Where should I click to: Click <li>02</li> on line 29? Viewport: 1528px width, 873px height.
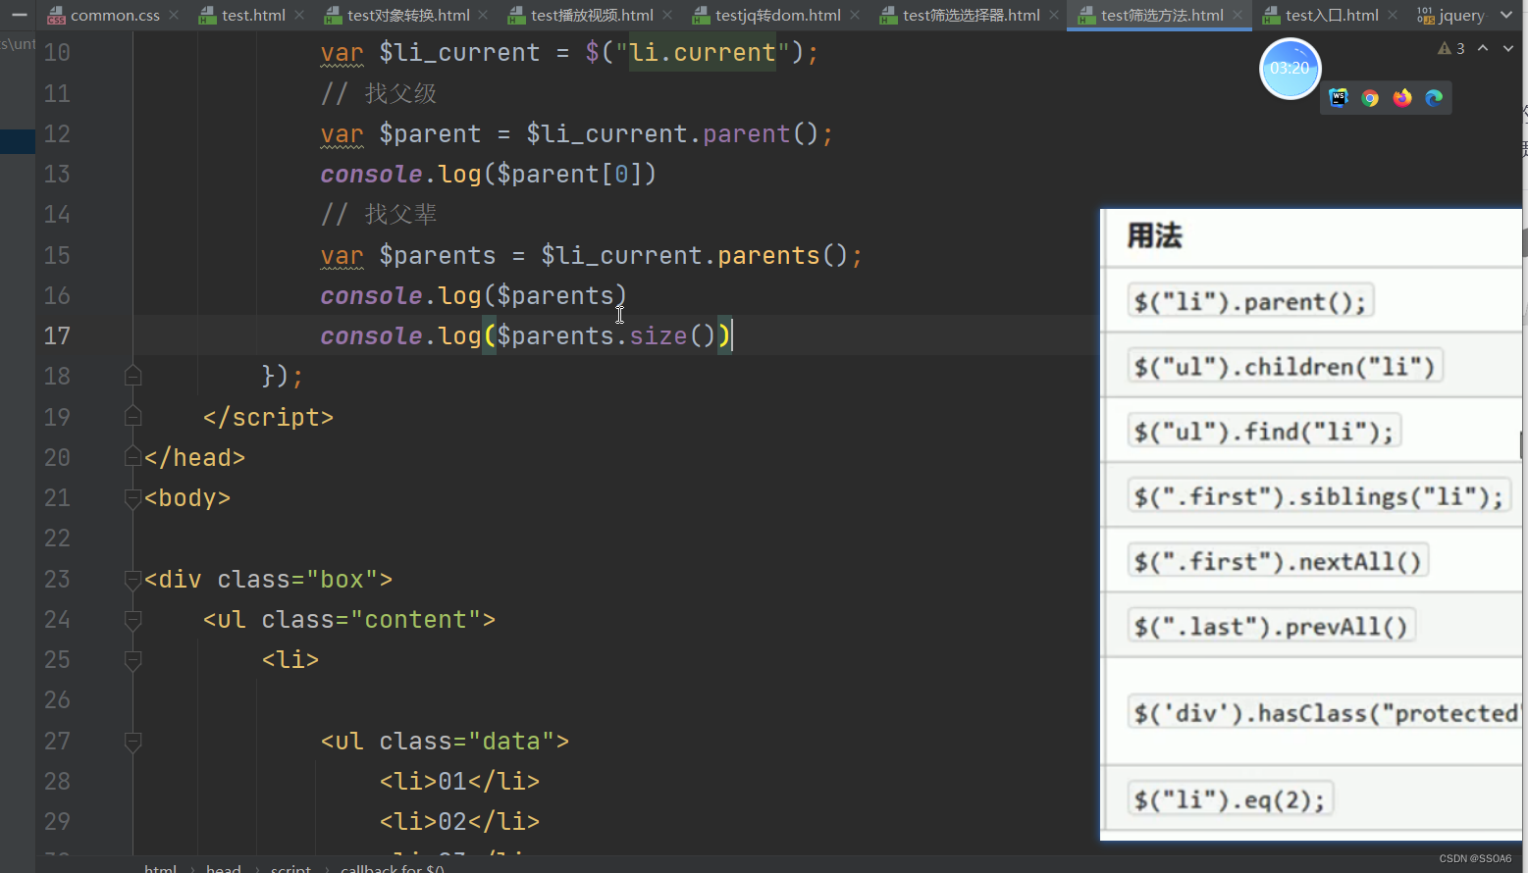tap(459, 821)
